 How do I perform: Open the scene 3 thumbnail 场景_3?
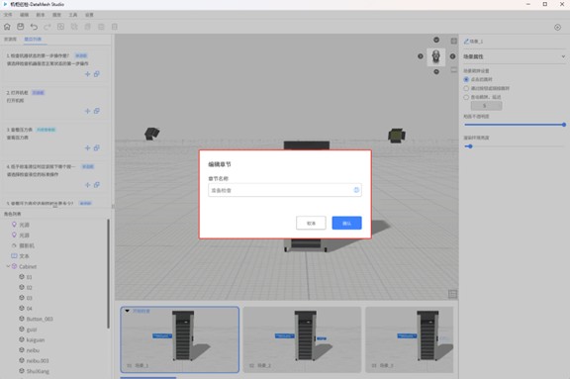410,339
